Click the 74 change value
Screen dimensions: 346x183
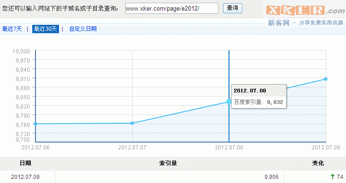[340, 177]
